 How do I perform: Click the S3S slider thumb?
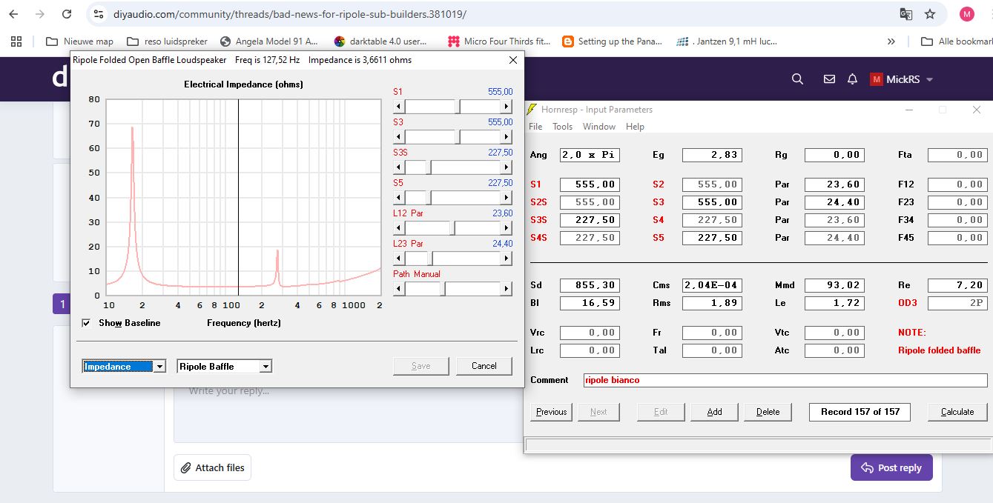pyautogui.click(x=429, y=167)
